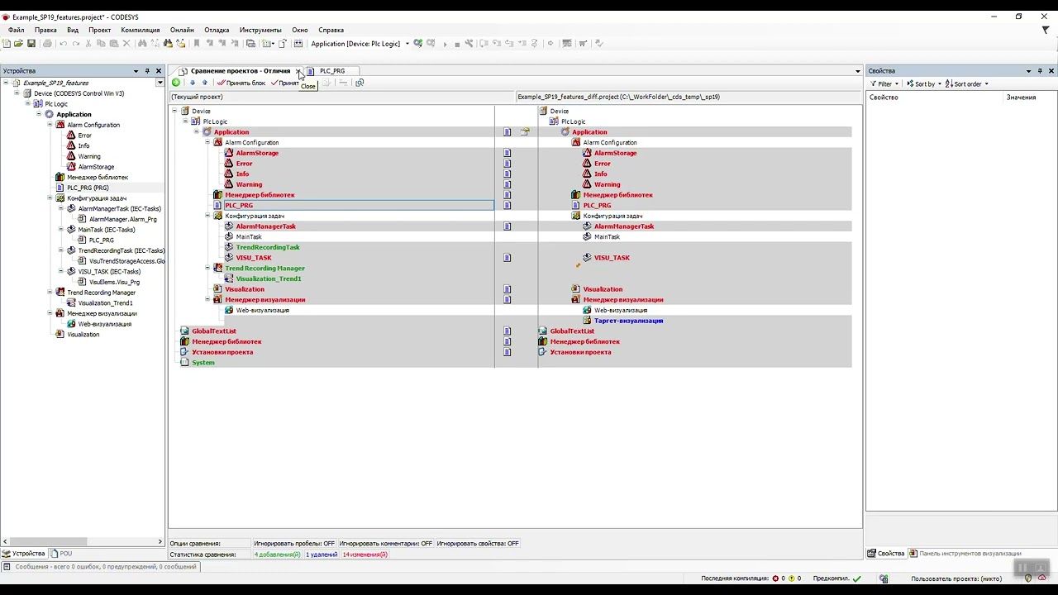Screen dimensions: 1058x595
Task: Go to next difference down arrow
Action: point(193,83)
